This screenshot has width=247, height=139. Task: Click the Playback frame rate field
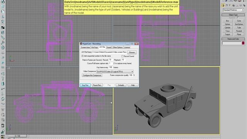pyautogui.click(x=123, y=60)
